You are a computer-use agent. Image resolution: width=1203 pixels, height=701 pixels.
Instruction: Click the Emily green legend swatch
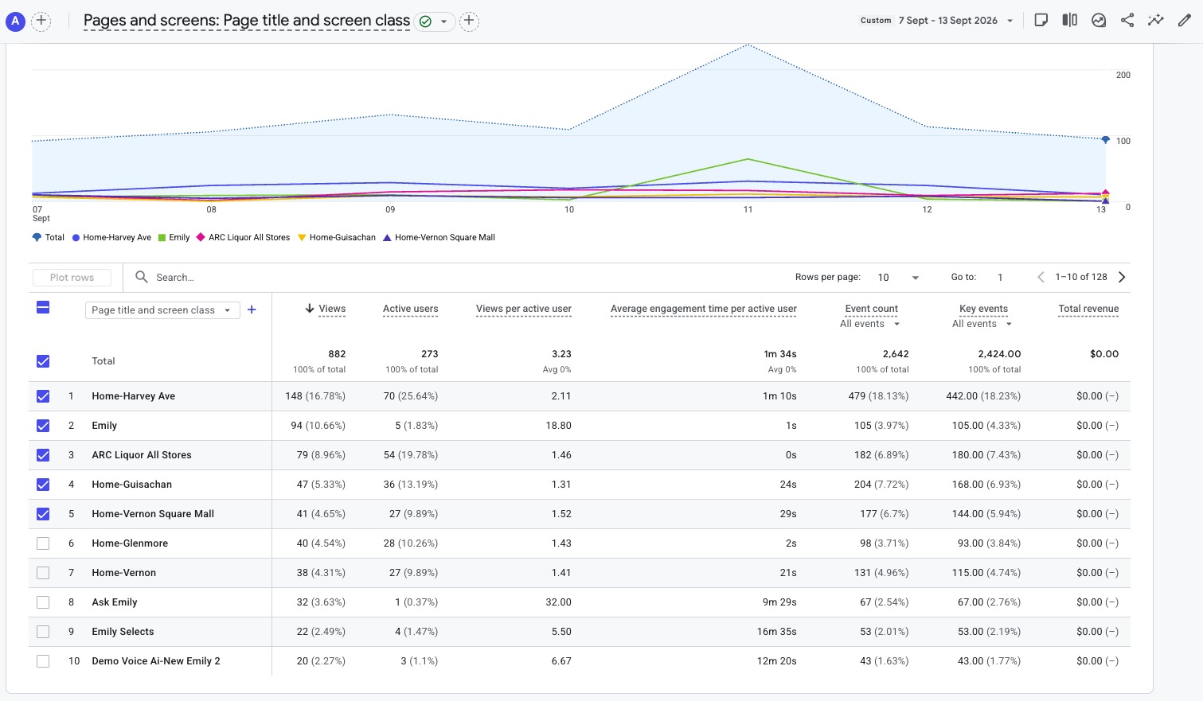tap(162, 237)
